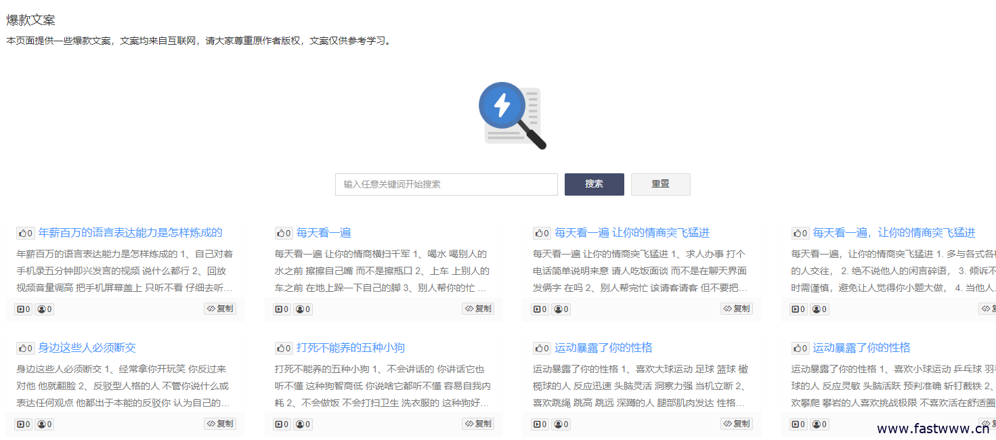Image resolution: width=996 pixels, height=440 pixels.
Task: Click the magnifier logo image above search
Action: [x=512, y=115]
